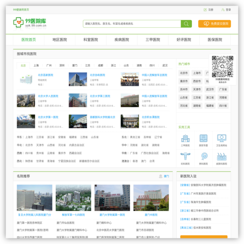Click the orange 免费提交医院 button

click(x=214, y=24)
